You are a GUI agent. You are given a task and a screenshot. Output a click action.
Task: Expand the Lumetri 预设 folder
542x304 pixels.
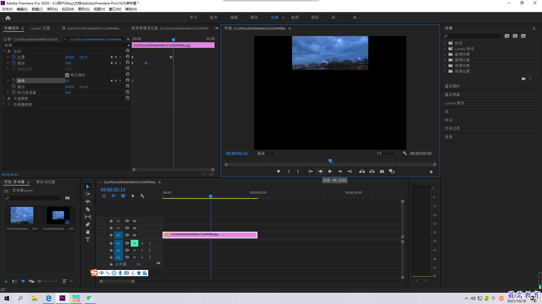pos(445,49)
